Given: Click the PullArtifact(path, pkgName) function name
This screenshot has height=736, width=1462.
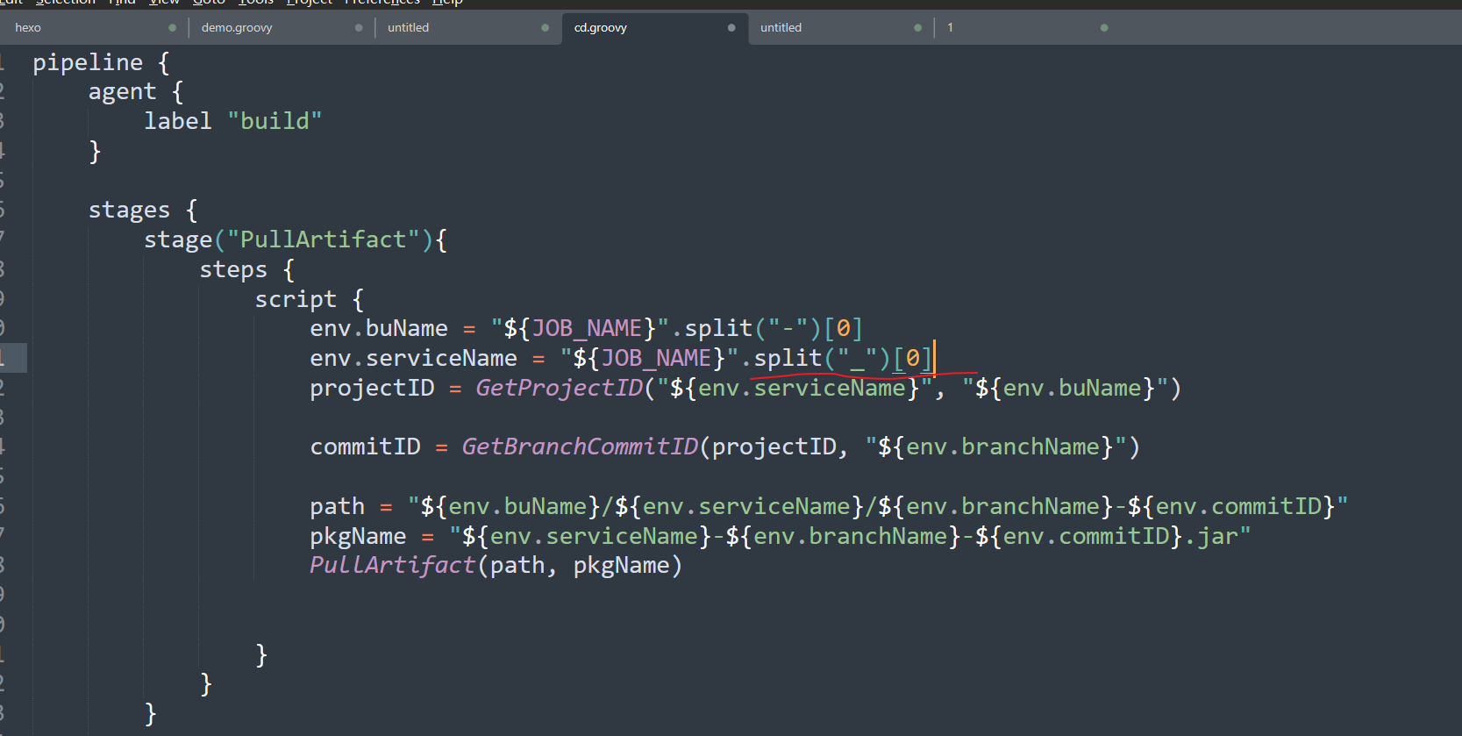Looking at the screenshot, I should pyautogui.click(x=392, y=566).
